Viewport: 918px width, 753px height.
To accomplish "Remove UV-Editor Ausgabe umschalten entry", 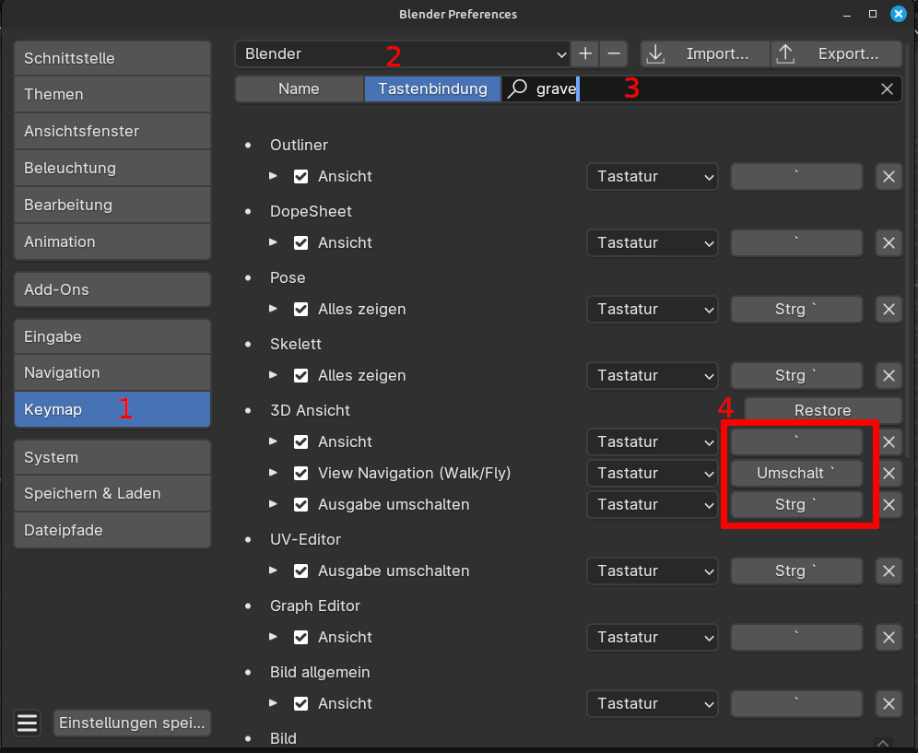I will pyautogui.click(x=889, y=571).
